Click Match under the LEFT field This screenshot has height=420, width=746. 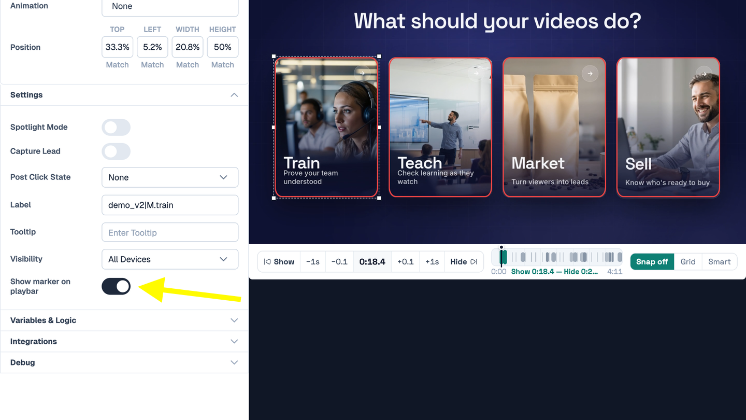point(152,65)
